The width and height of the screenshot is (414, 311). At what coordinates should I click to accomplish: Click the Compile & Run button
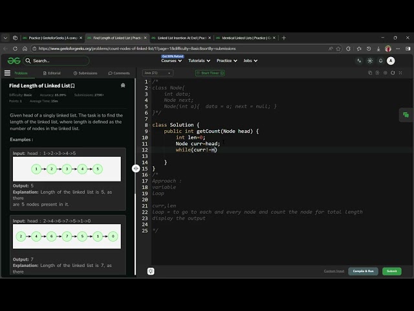(363, 271)
